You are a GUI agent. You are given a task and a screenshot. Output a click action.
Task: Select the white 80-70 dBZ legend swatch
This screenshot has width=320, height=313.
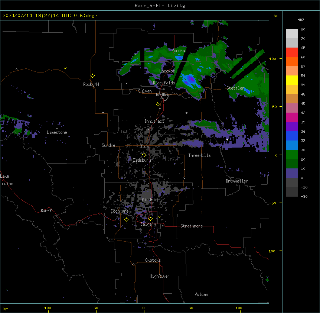point(292,33)
